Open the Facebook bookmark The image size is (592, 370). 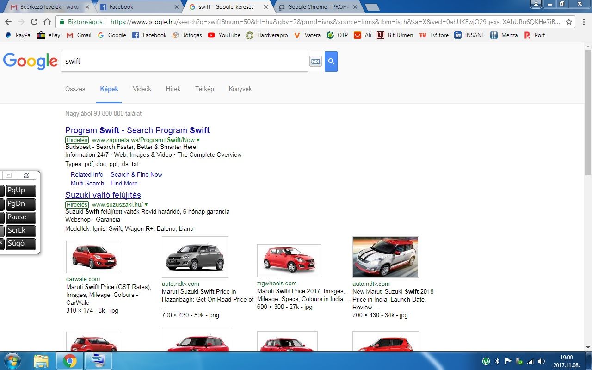149,35
